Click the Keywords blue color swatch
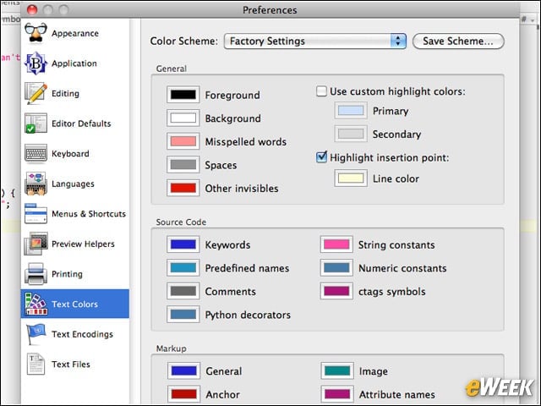This screenshot has height=406, width=541. [x=183, y=244]
